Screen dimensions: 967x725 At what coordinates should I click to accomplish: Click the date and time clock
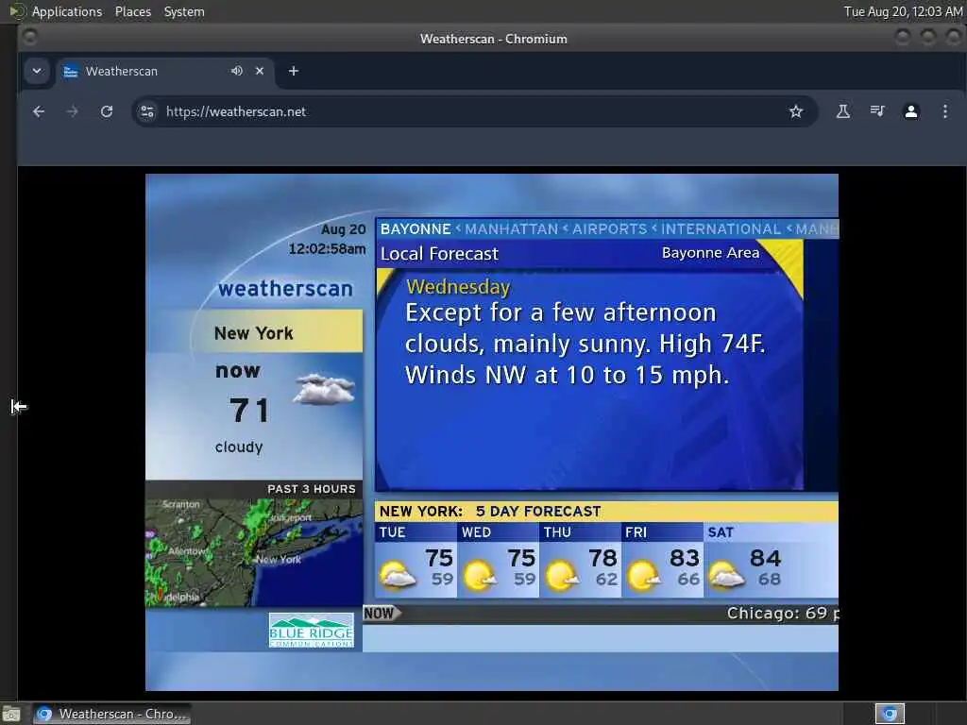[x=903, y=11]
